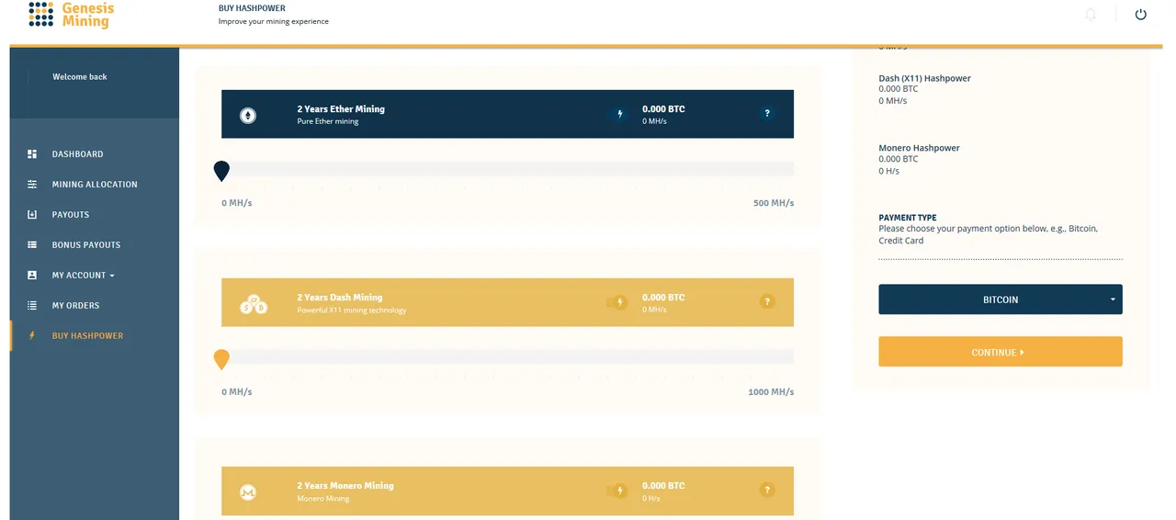Screen dimensions: 1176x520
Task: Click the Dash Mining slider track
Action: [x=508, y=356]
